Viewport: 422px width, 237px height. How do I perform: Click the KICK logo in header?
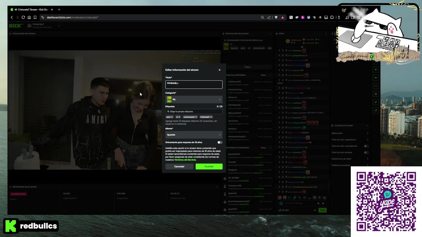(x=16, y=26)
